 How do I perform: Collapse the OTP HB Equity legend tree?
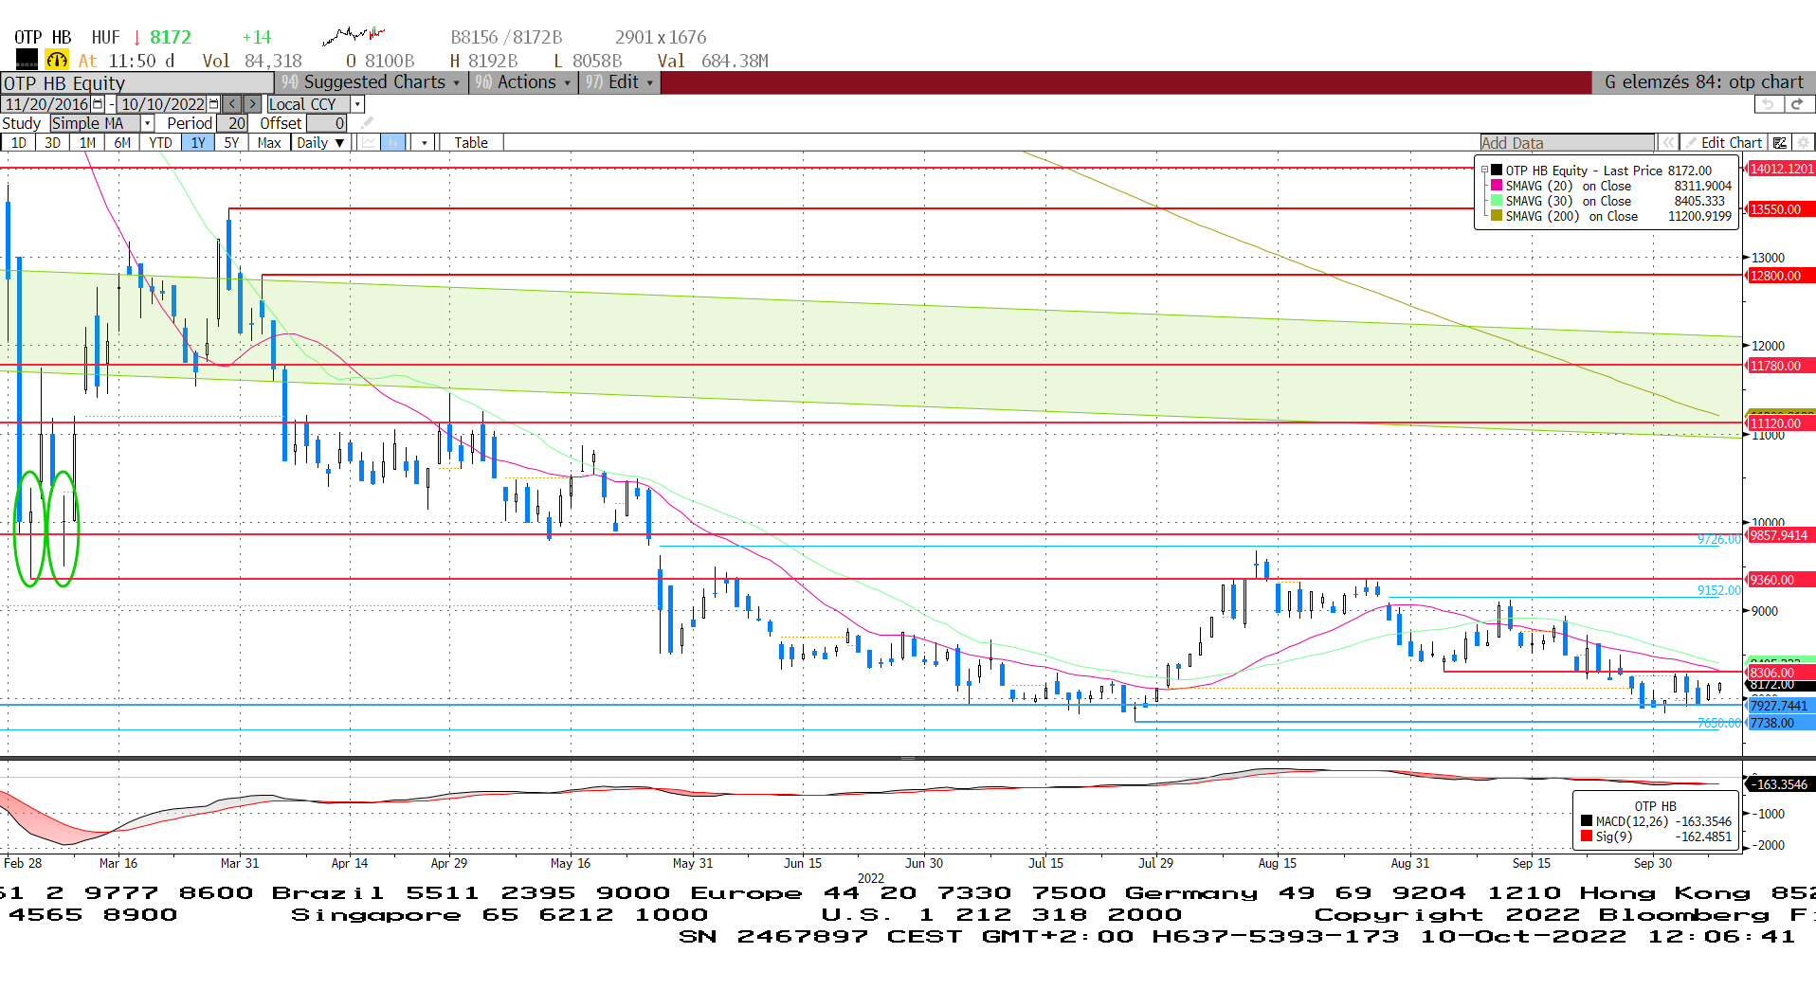point(1484,171)
